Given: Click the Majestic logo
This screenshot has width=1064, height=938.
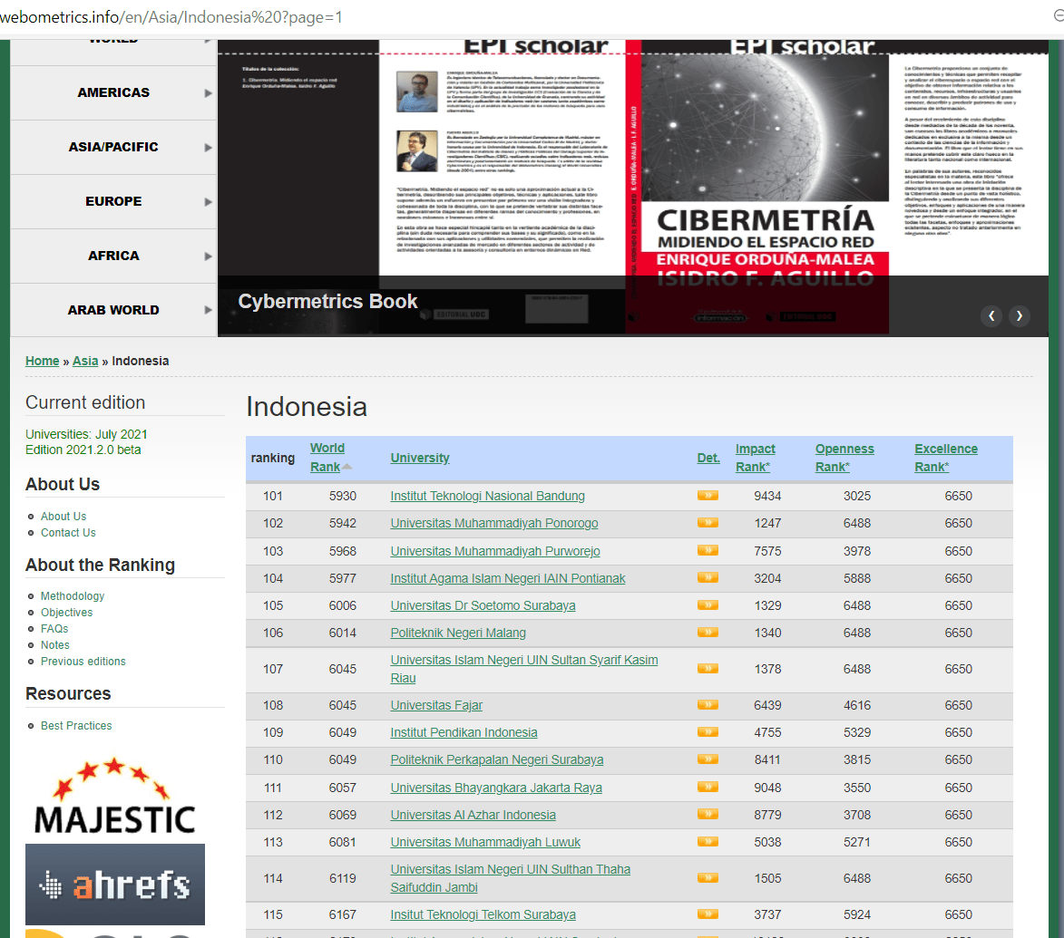Looking at the screenshot, I should coord(114,797).
